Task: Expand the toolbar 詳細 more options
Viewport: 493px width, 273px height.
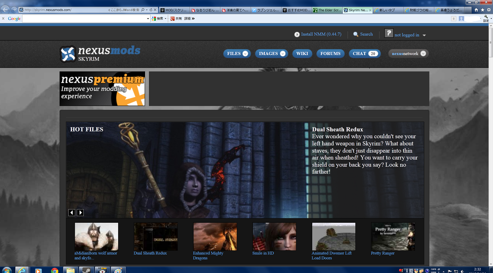Action: click(x=189, y=19)
